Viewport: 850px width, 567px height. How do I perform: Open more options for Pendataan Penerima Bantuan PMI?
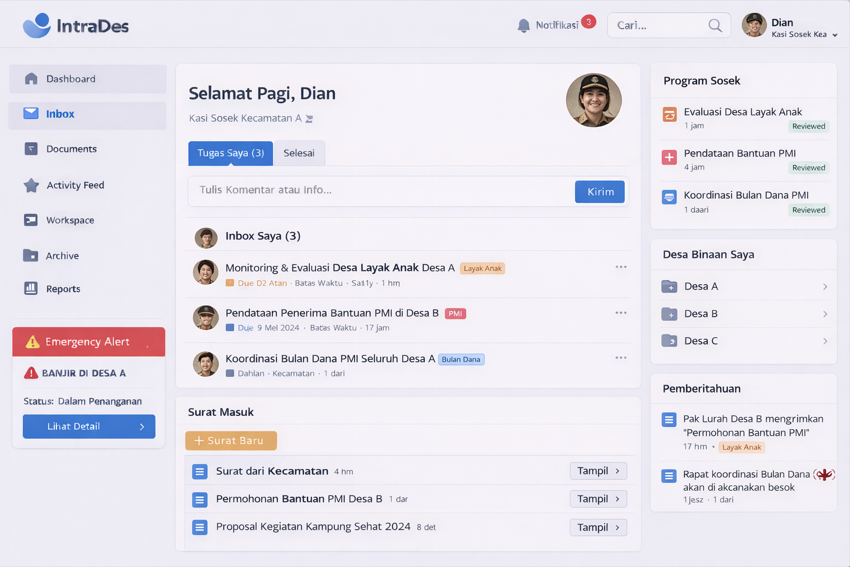pyautogui.click(x=621, y=313)
